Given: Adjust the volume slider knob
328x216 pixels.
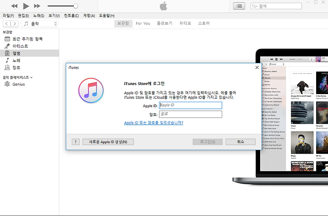Looking at the screenshot, I should click(x=76, y=6).
